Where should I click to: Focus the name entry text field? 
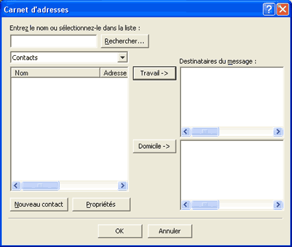pos(53,41)
